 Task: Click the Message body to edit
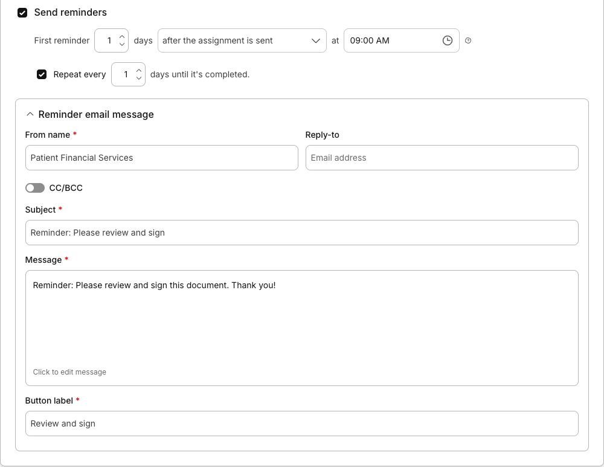(301, 328)
